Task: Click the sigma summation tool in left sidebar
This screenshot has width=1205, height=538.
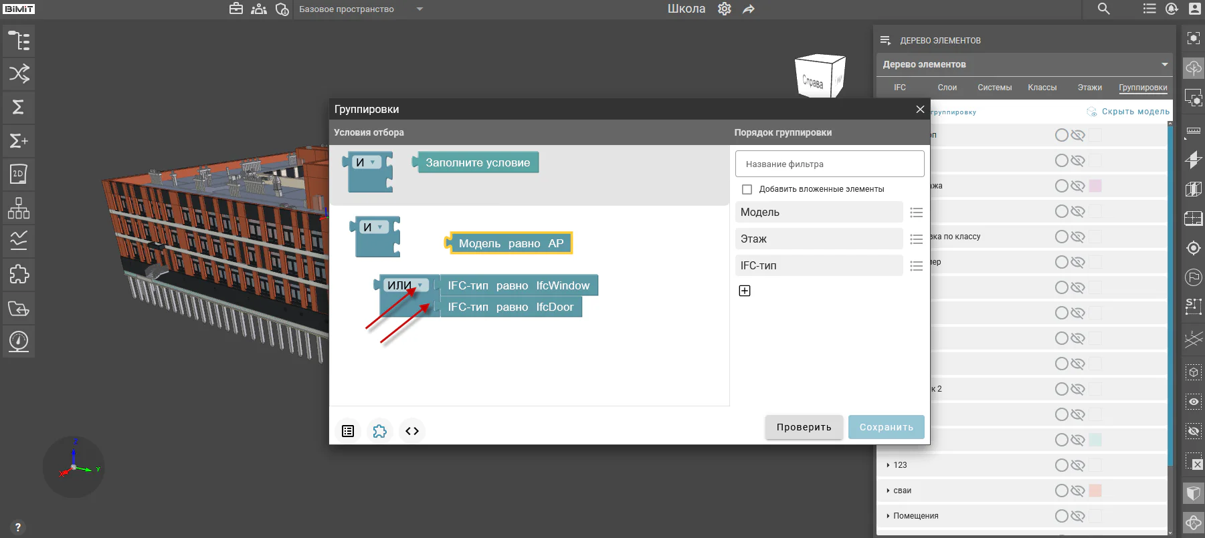Action: (x=19, y=107)
